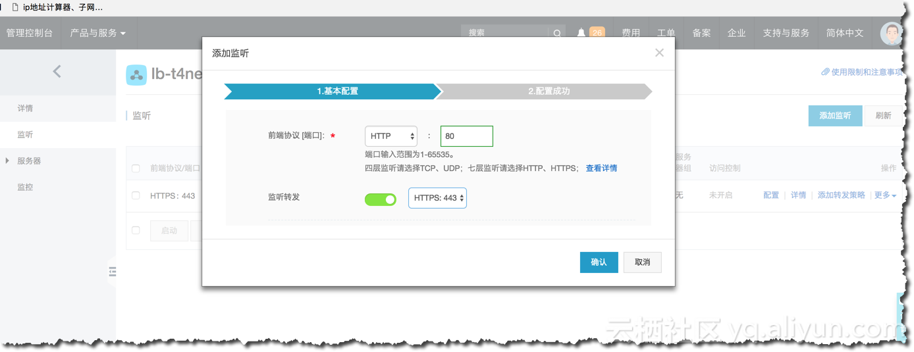This screenshot has width=914, height=352.
Task: Click the notification count badge 26
Action: [597, 33]
